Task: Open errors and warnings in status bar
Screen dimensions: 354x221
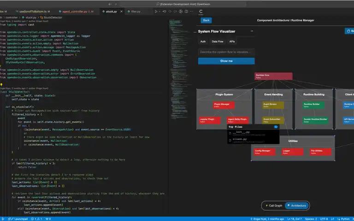Action: [x=36, y=219]
